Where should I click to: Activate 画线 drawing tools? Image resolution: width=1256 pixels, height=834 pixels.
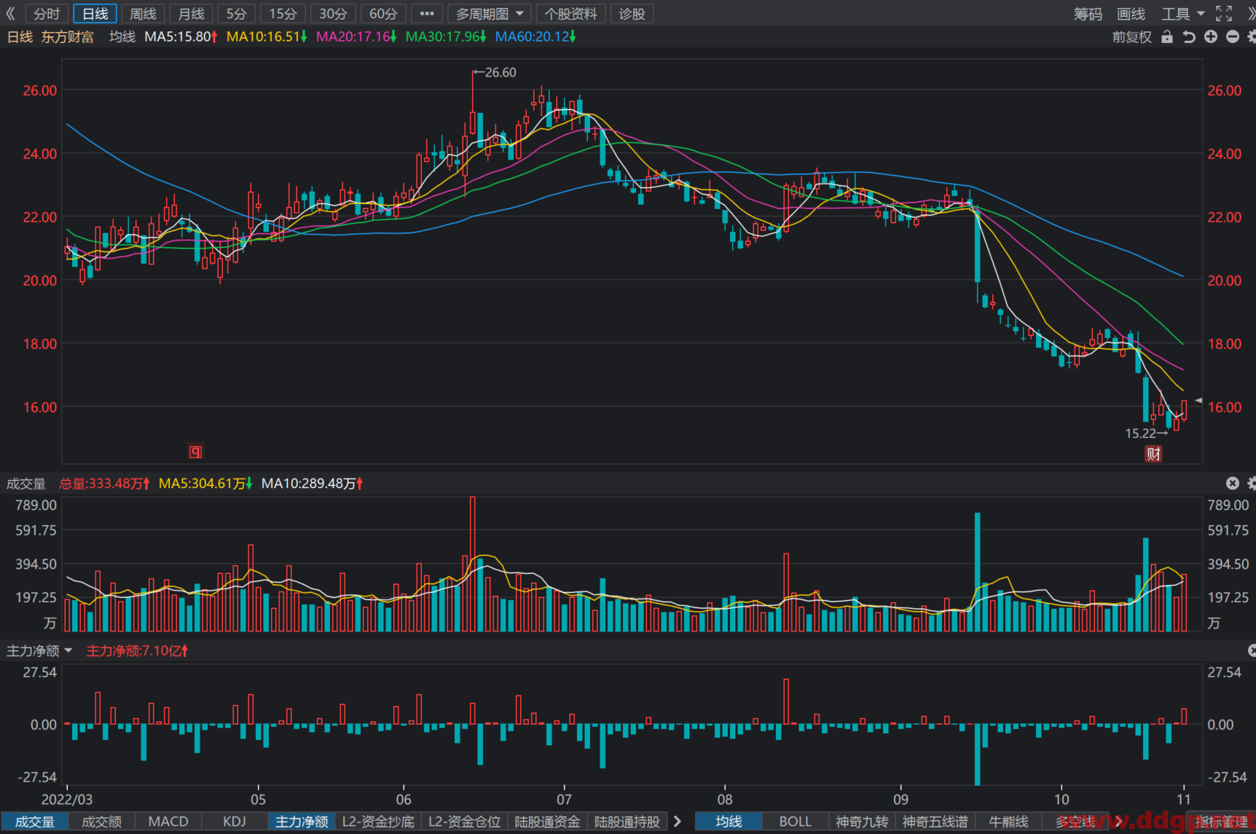[1131, 14]
